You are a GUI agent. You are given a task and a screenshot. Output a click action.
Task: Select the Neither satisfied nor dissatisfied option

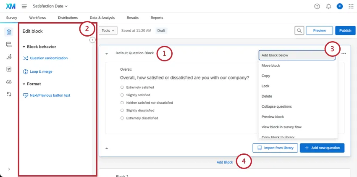122,103
